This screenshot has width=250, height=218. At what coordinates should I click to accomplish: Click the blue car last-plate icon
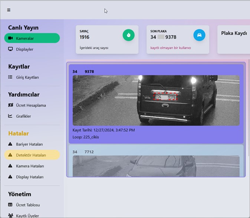click(199, 35)
